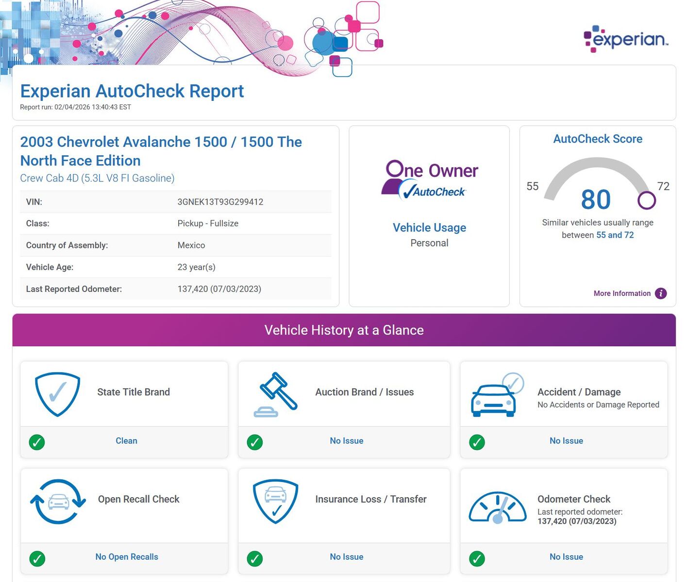Click the More Information info icon
The height and width of the screenshot is (582, 687).
pos(660,293)
